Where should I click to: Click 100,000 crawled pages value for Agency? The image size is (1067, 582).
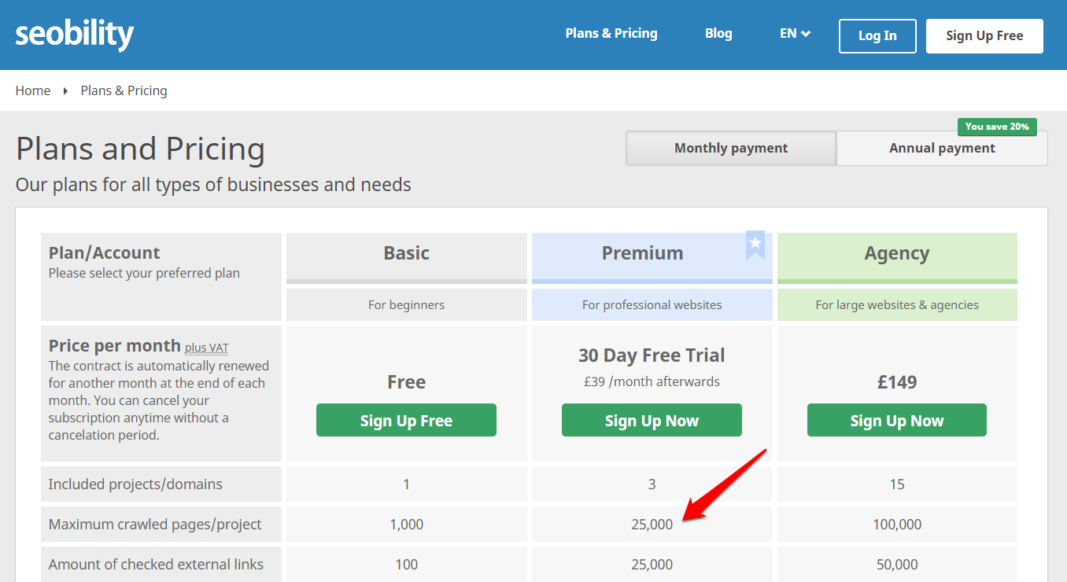click(897, 525)
